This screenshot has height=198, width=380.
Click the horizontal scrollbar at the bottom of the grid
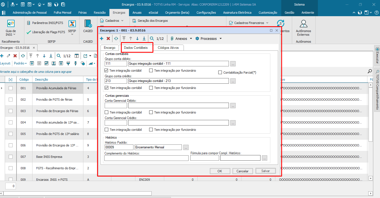(78, 193)
